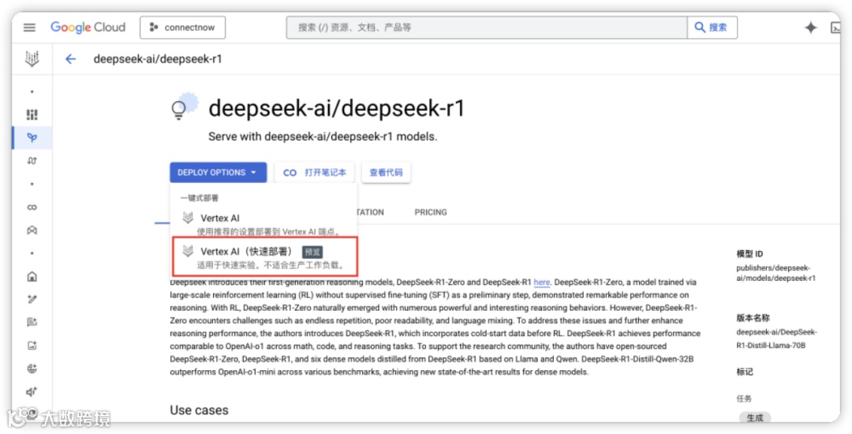Viewport: 852px width, 434px height.
Task: Select the Model Garden sprout icon
Action: [x=32, y=138]
